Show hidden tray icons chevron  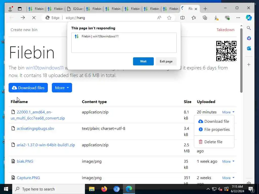tap(208, 189)
